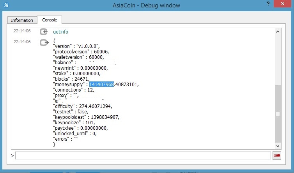Click the scrollbar up arrow

pyautogui.click(x=278, y=32)
